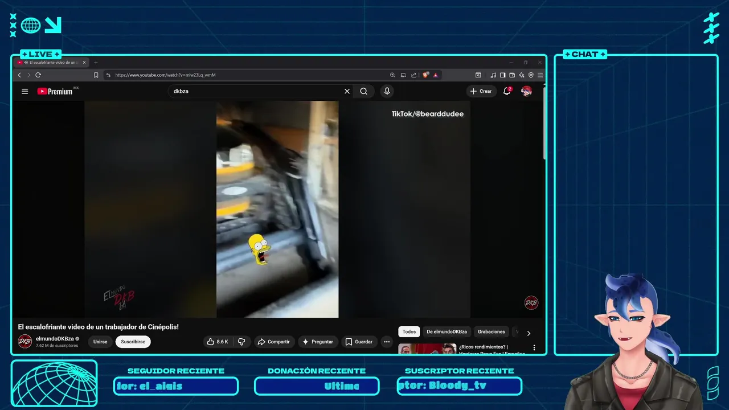The height and width of the screenshot is (410, 729).
Task: Open the account avatar menu
Action: 527,91
